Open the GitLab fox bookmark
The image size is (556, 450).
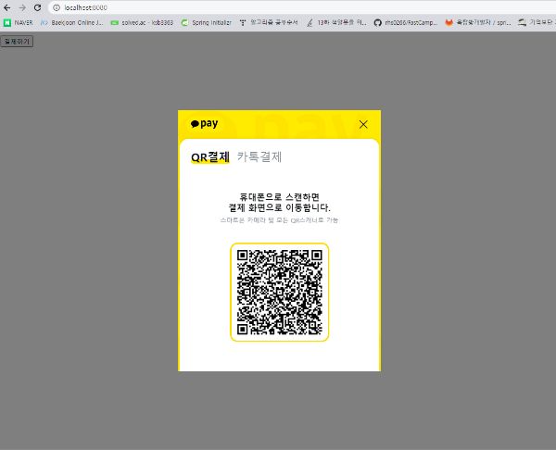click(478, 22)
